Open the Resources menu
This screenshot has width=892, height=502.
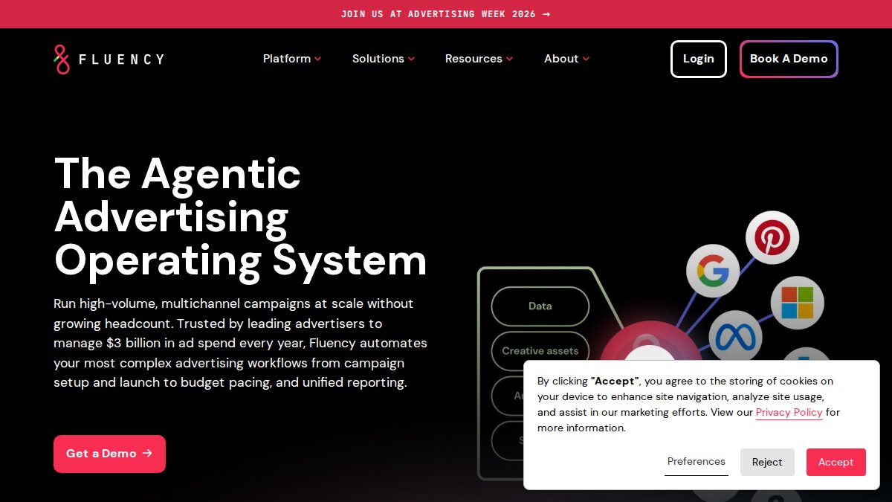point(479,59)
